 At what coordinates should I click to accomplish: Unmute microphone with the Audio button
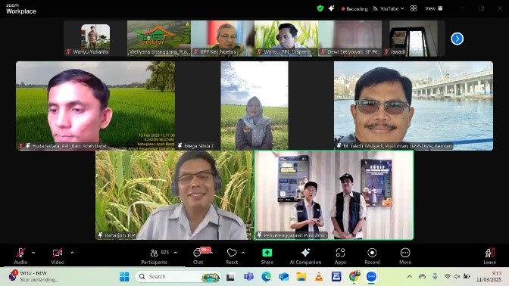pos(20,256)
